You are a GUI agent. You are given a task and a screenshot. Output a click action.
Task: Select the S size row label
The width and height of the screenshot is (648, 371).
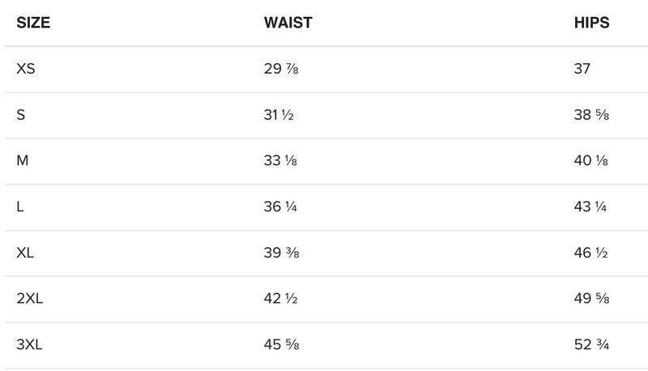pyautogui.click(x=21, y=115)
